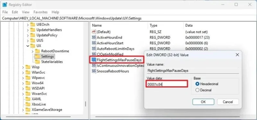The image size is (257, 120).
Task: Click the tree pane horizontal scrollbar
Action: [x=39, y=117]
